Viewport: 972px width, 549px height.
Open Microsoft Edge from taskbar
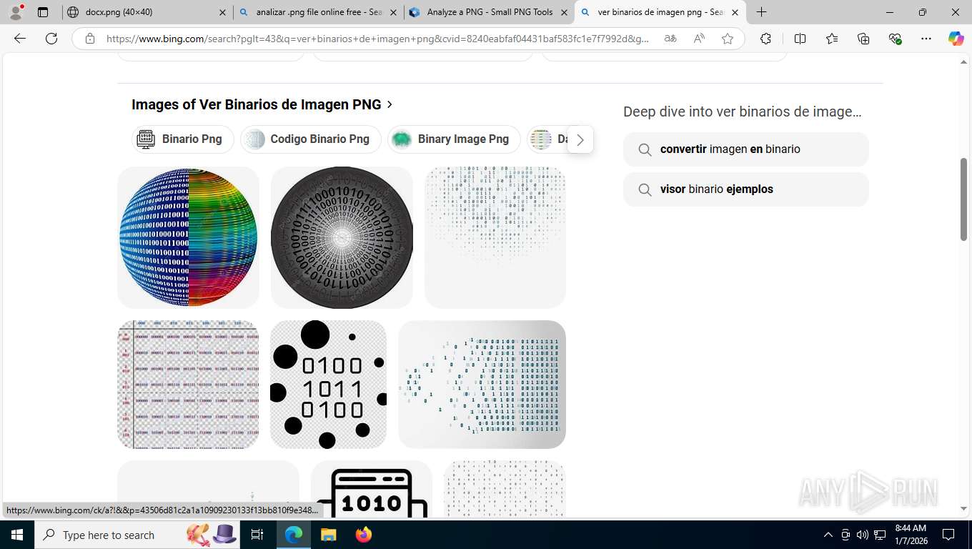tap(294, 535)
